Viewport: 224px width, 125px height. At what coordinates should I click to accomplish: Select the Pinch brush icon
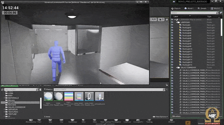point(39,120)
